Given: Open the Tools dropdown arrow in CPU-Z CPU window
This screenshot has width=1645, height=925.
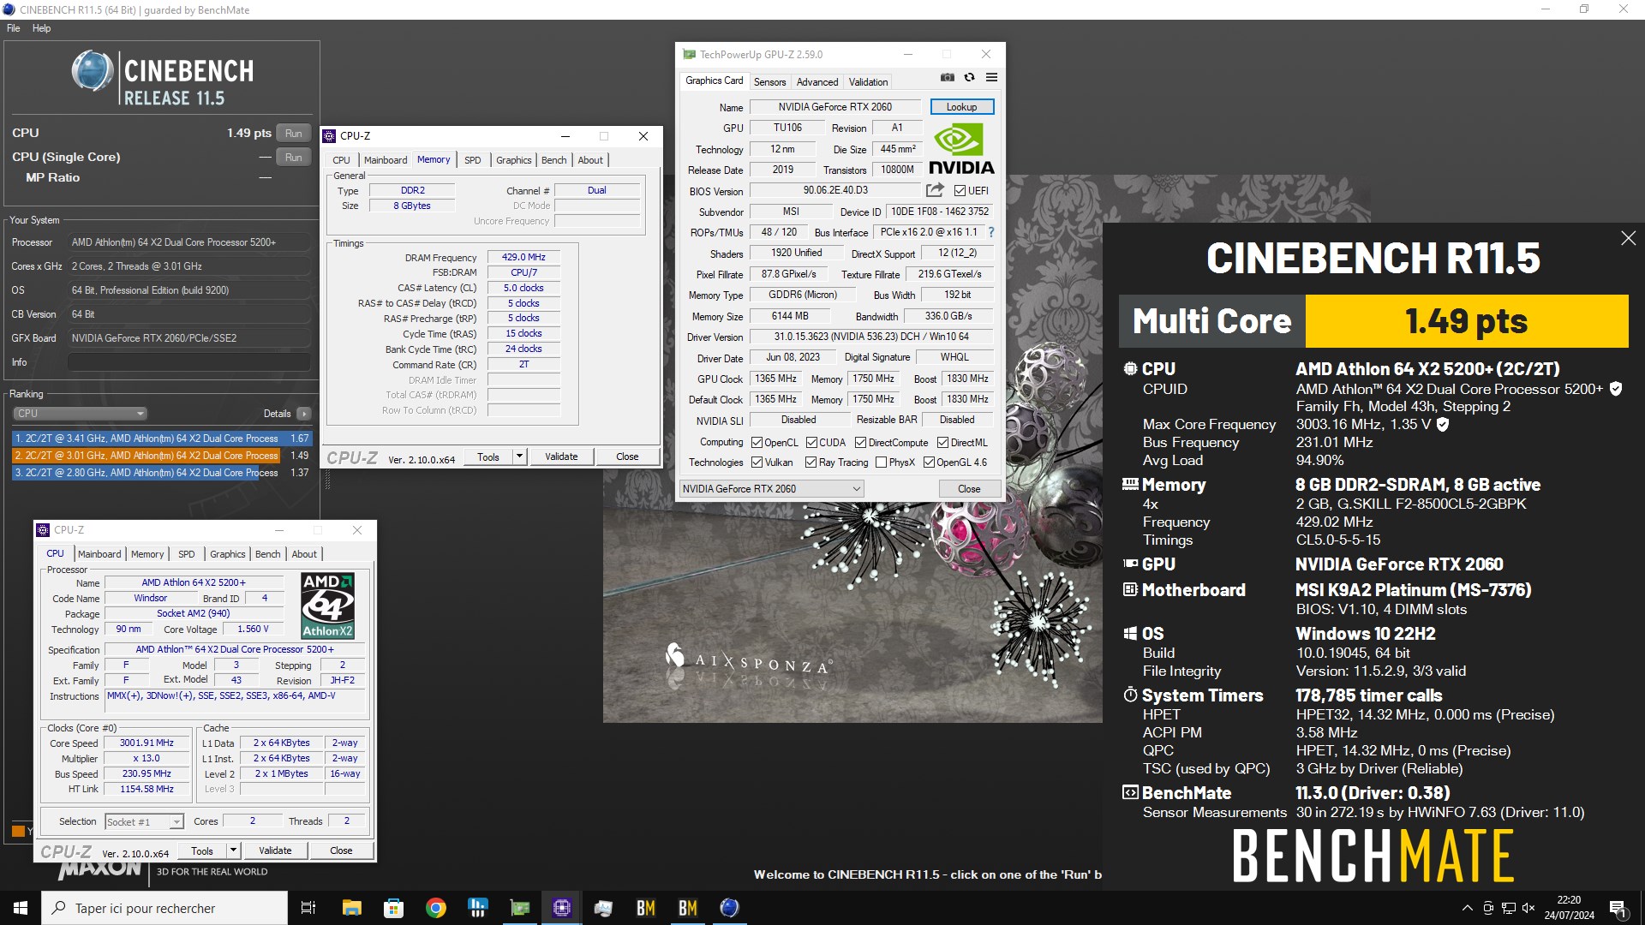Looking at the screenshot, I should point(232,850).
